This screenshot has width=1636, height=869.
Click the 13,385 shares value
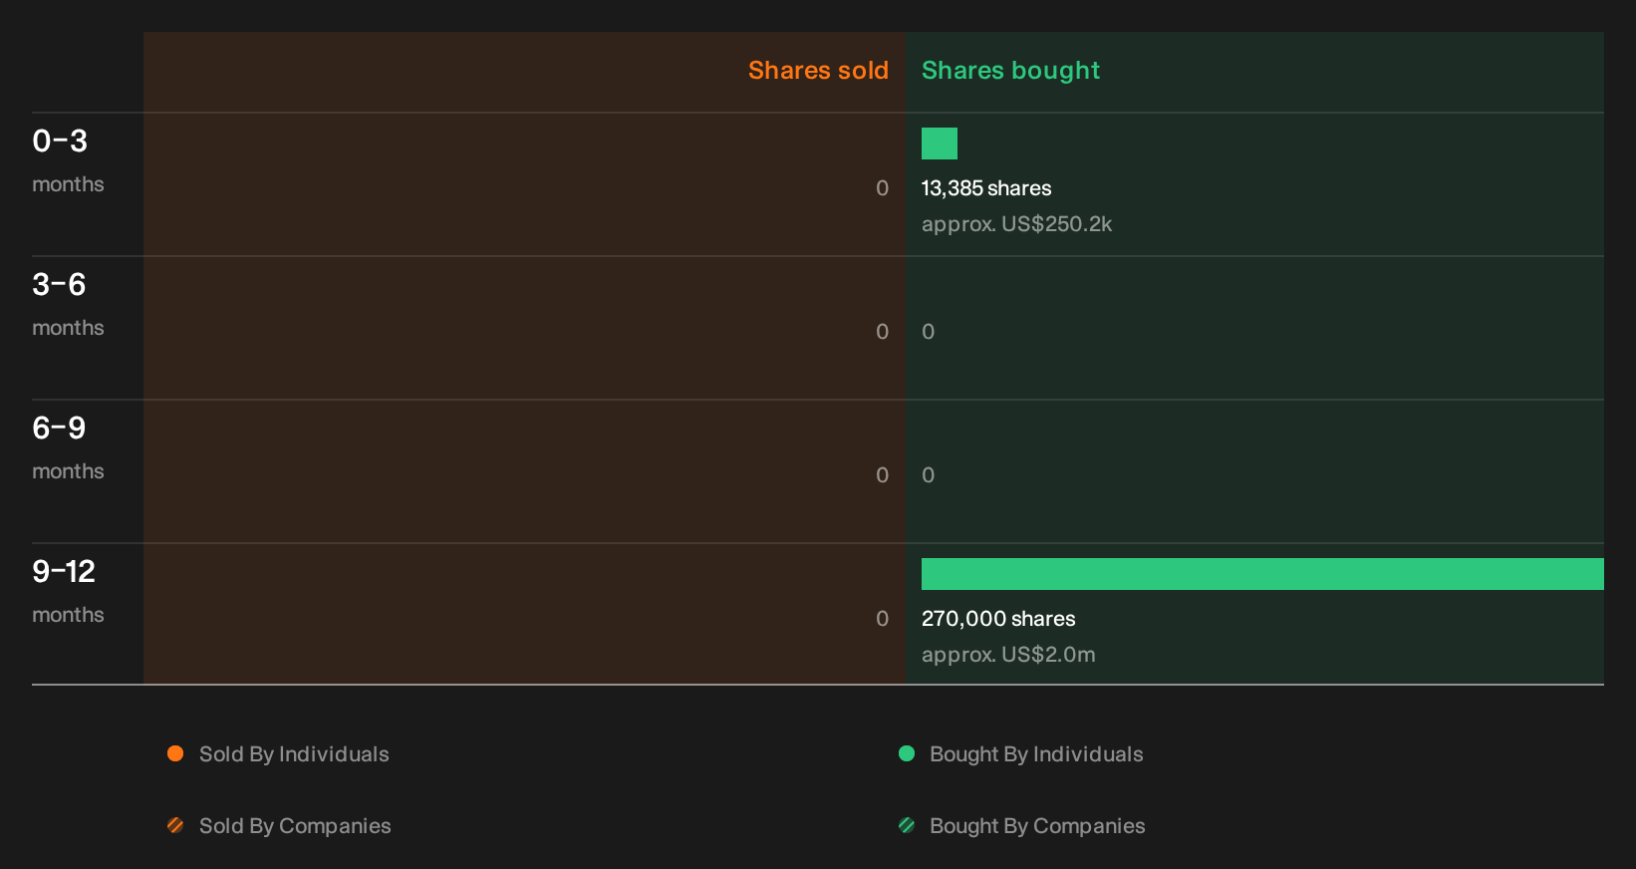986,188
